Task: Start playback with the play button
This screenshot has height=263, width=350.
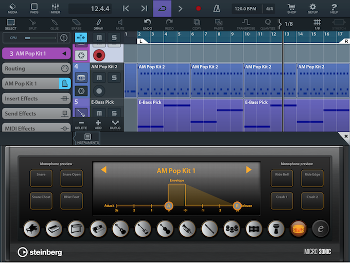Action: click(x=180, y=9)
